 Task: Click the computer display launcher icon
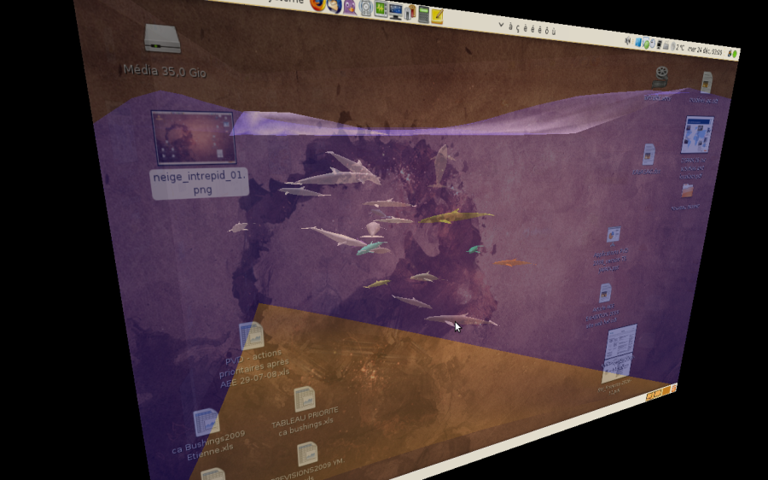[395, 11]
